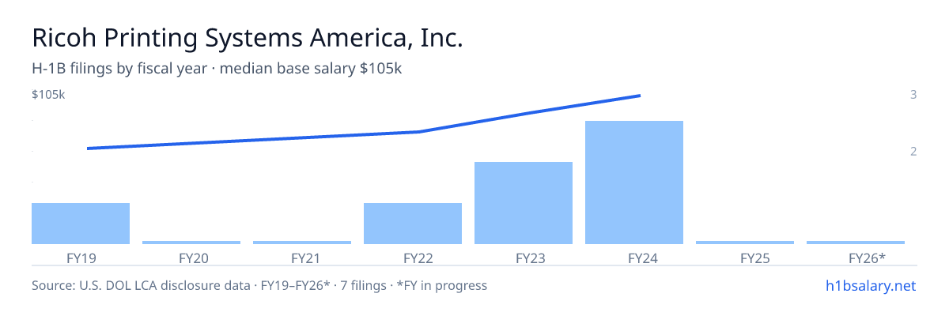The image size is (949, 316).
Task: Click the right axis value 3
Action: click(913, 95)
